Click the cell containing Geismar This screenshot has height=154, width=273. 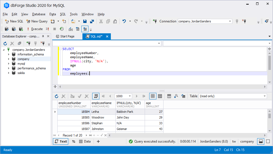click(130, 129)
